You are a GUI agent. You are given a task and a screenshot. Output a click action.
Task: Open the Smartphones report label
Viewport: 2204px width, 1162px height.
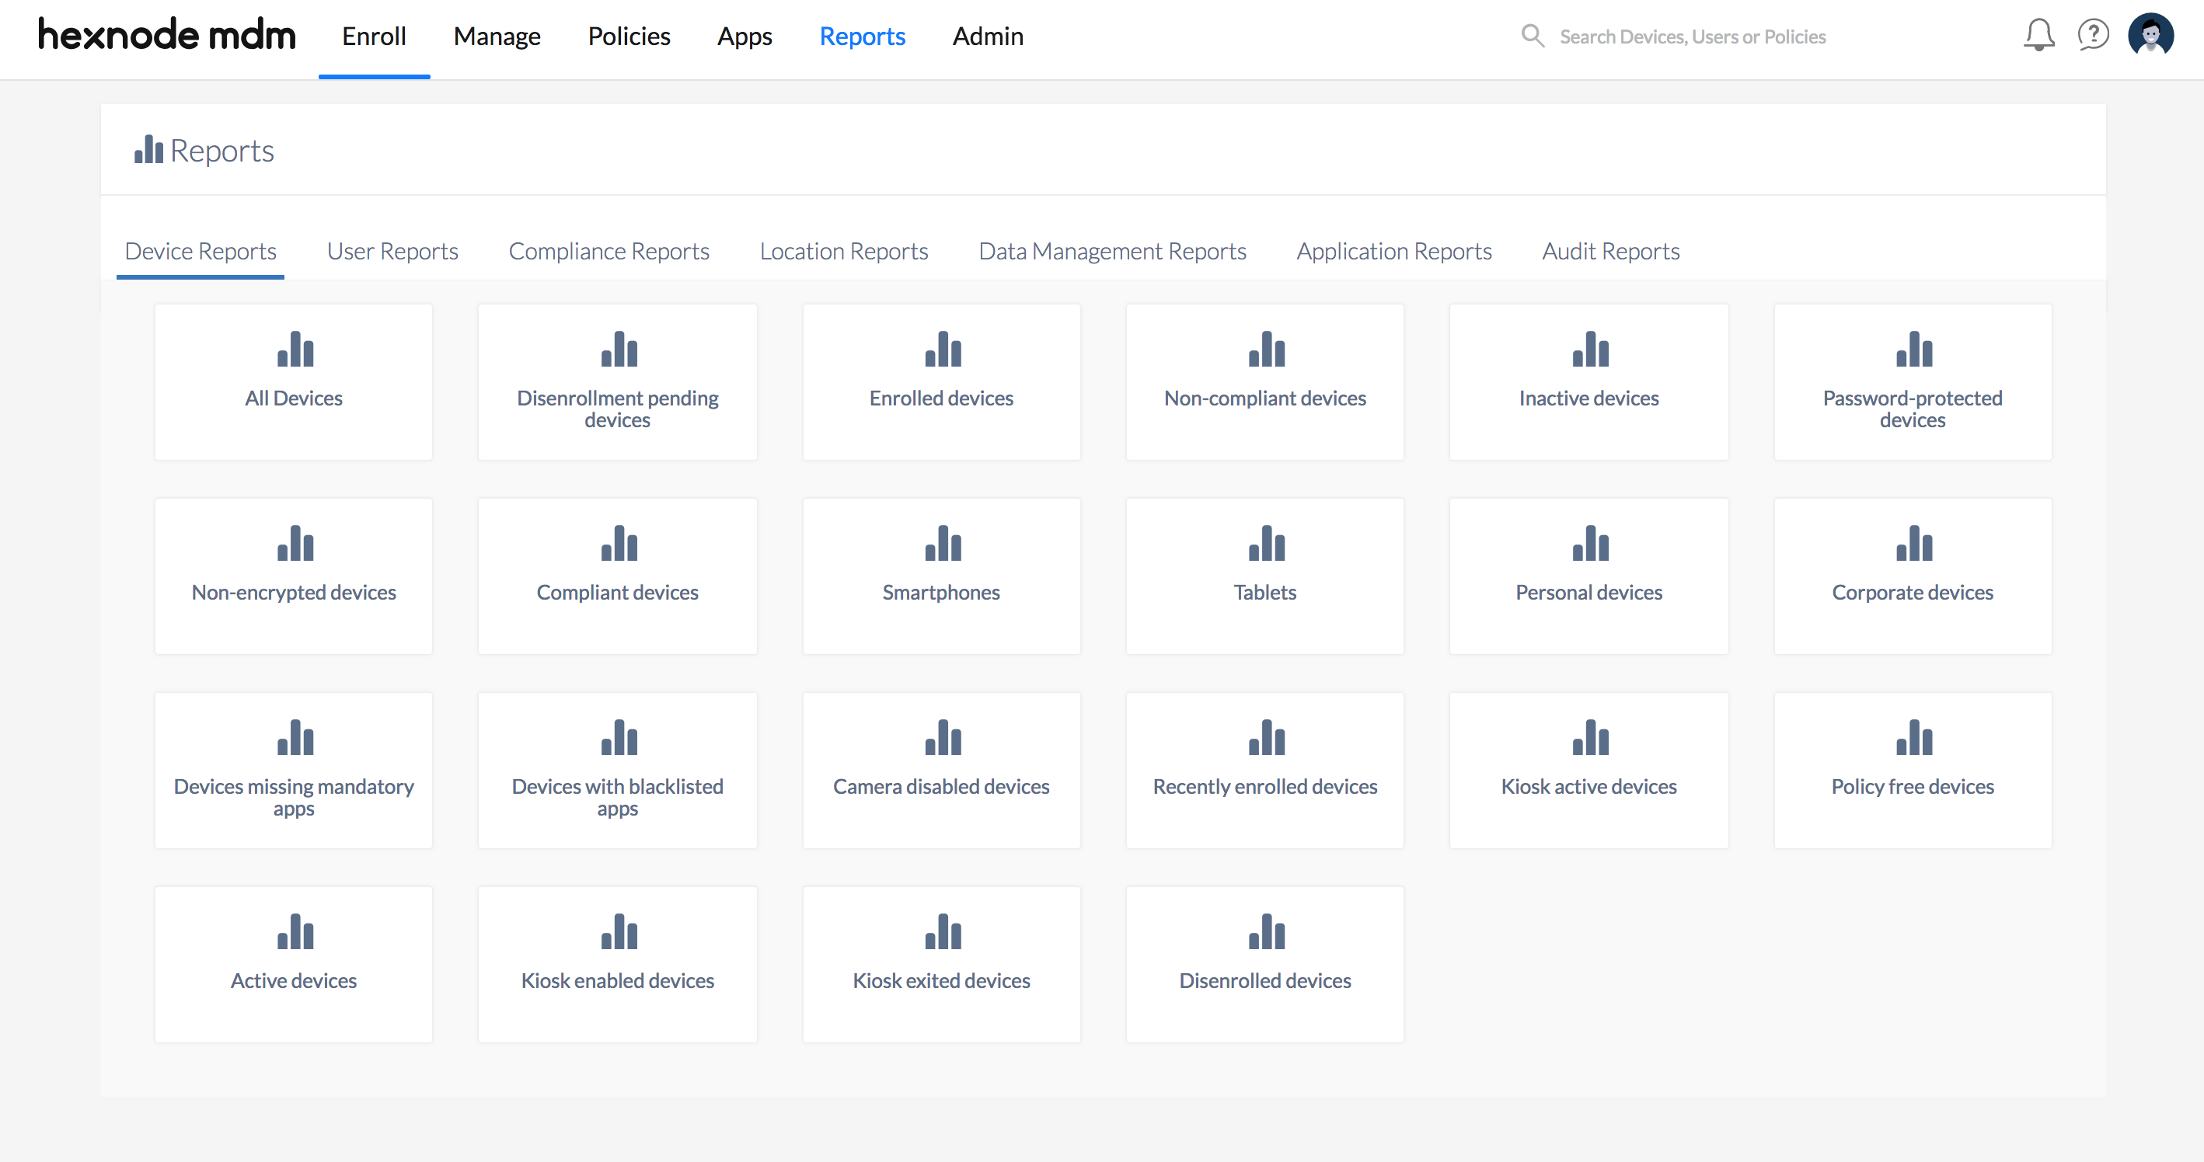coord(941,593)
